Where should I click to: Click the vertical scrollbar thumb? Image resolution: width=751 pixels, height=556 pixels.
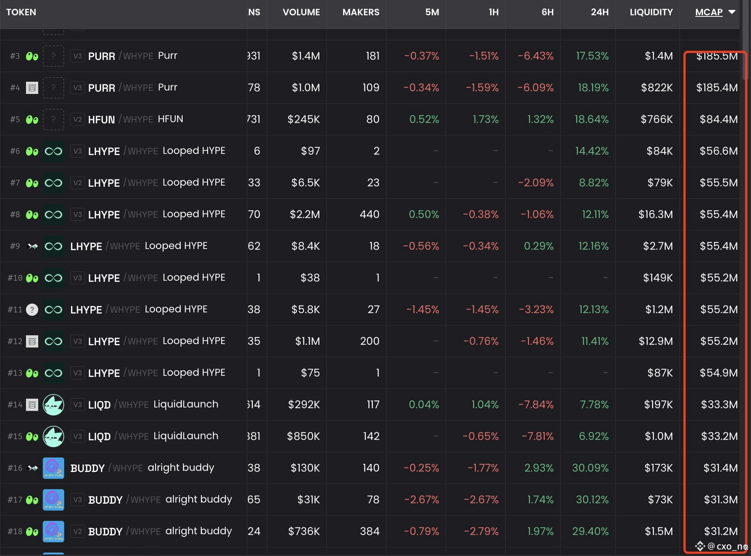746,40
